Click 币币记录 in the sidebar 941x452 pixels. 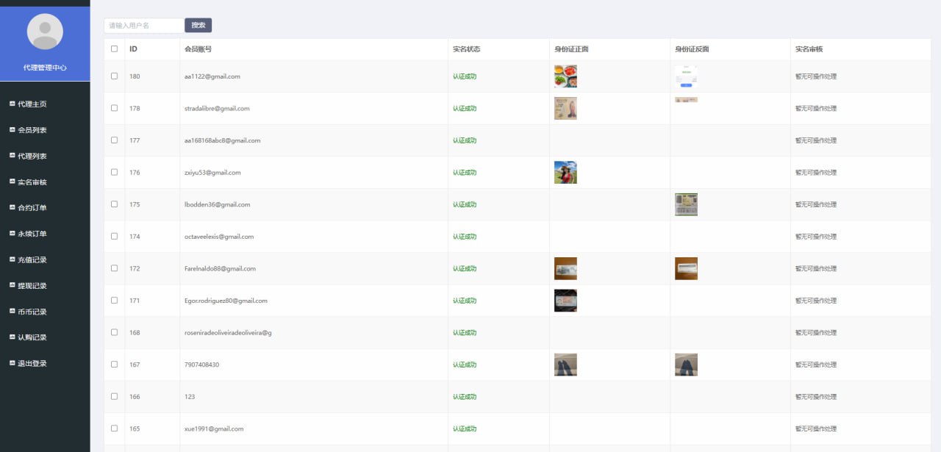(x=32, y=312)
